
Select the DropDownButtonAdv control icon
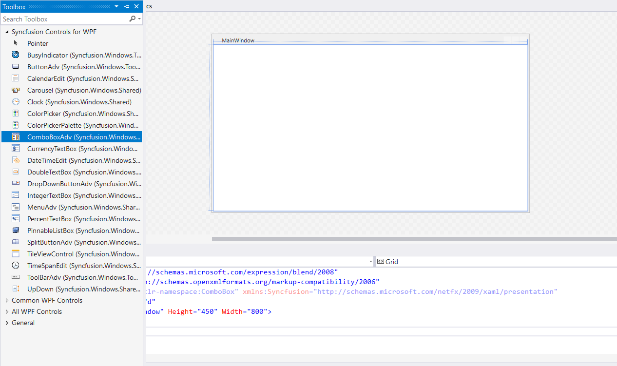(x=16, y=184)
